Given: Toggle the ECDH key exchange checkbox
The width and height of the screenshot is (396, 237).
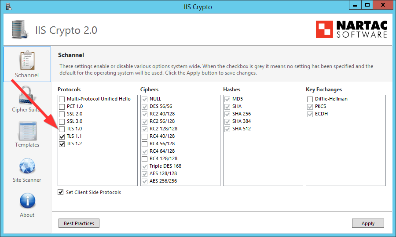Looking at the screenshot, I should click(x=310, y=114).
